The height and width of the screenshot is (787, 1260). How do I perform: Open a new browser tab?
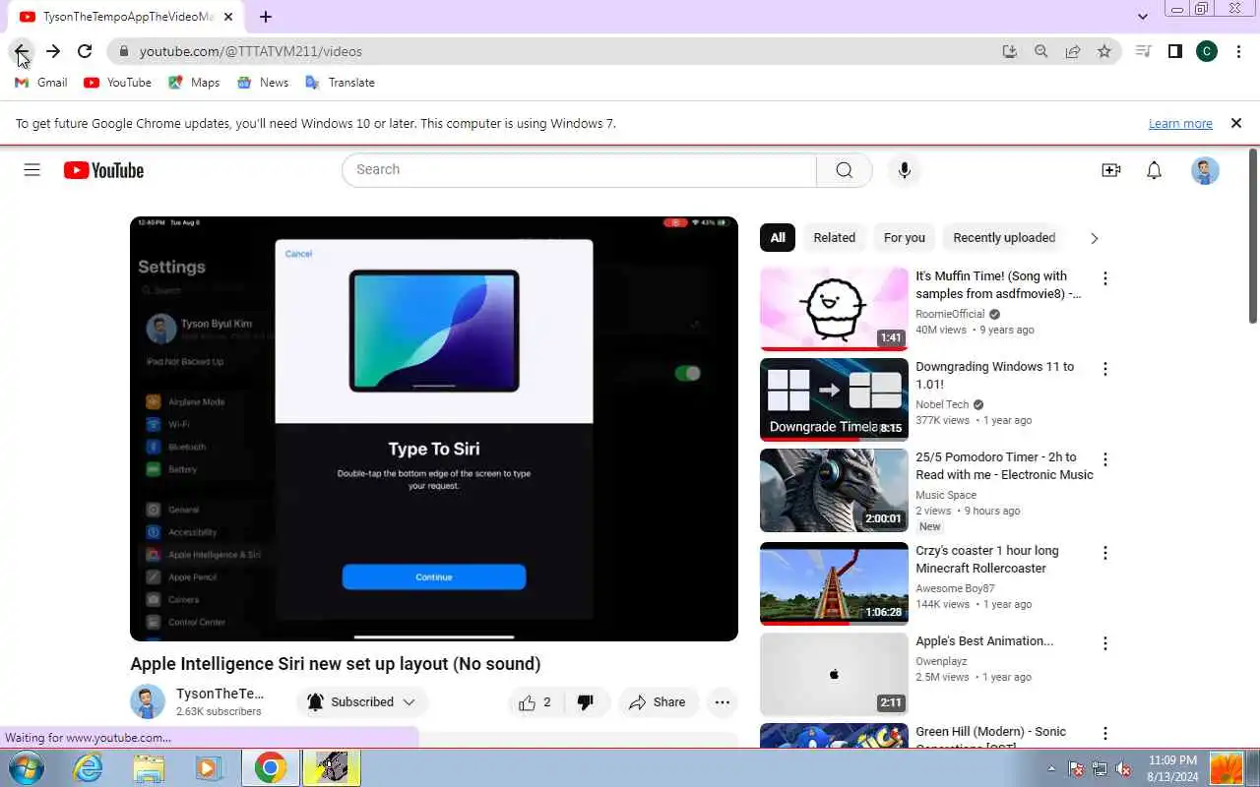(266, 17)
